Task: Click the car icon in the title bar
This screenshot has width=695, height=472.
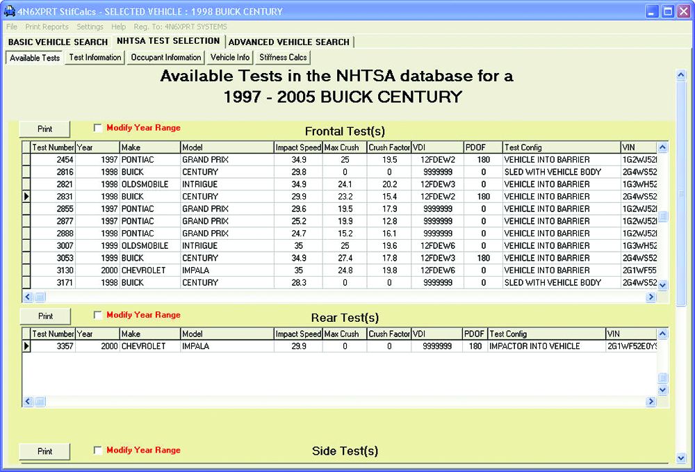Action: [8, 11]
